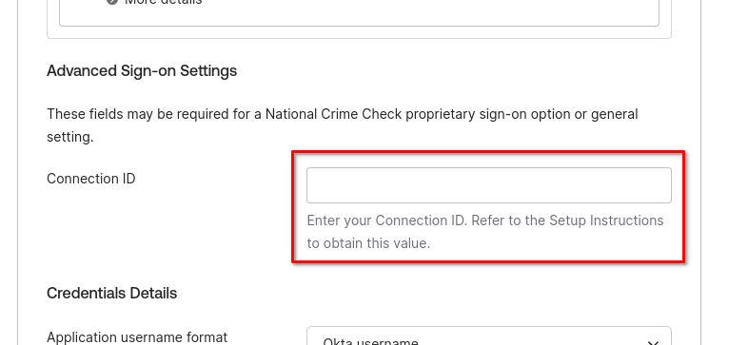Focus the Connection ID text field
Image resolution: width=748 pixels, height=345 pixels.
[x=489, y=185]
